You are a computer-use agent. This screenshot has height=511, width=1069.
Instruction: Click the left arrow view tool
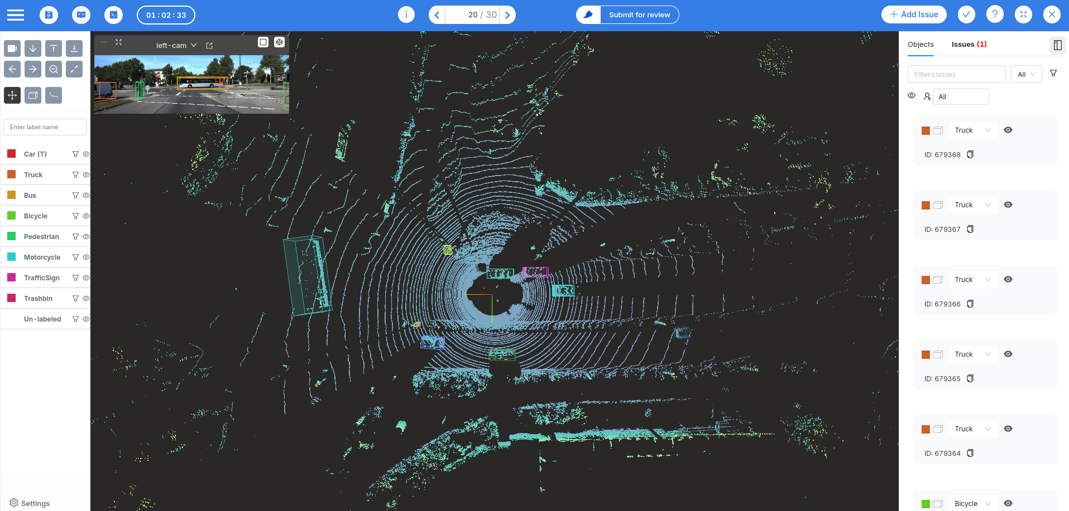pos(12,69)
